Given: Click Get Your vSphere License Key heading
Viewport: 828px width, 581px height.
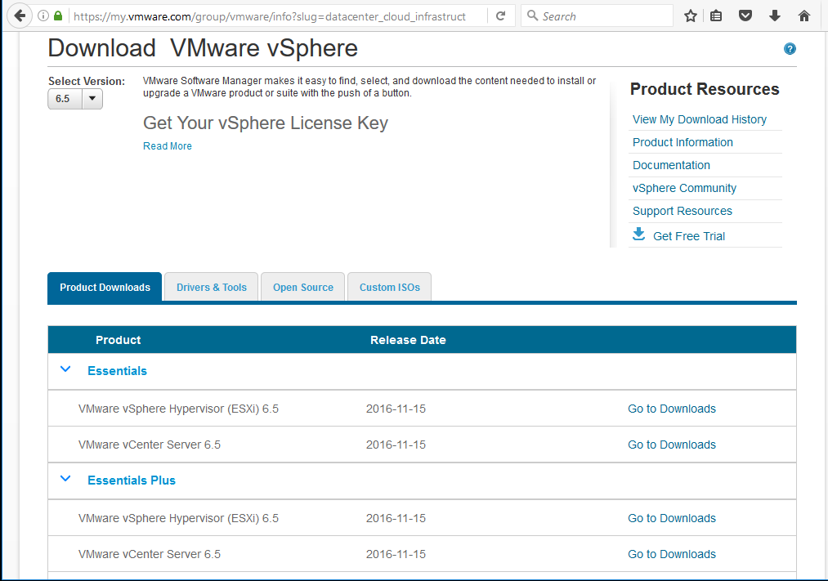Looking at the screenshot, I should tap(266, 123).
